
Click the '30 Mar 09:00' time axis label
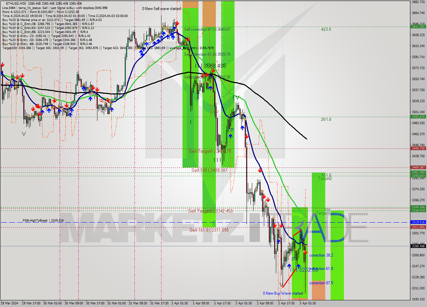pyautogui.click(x=74, y=303)
